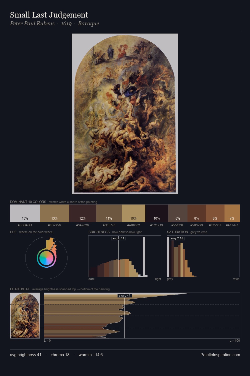Image resolution: width=250 pixels, height=376 pixels.
Task: Select the #A47444 ochre swatch at 7%
Action: pos(232,213)
